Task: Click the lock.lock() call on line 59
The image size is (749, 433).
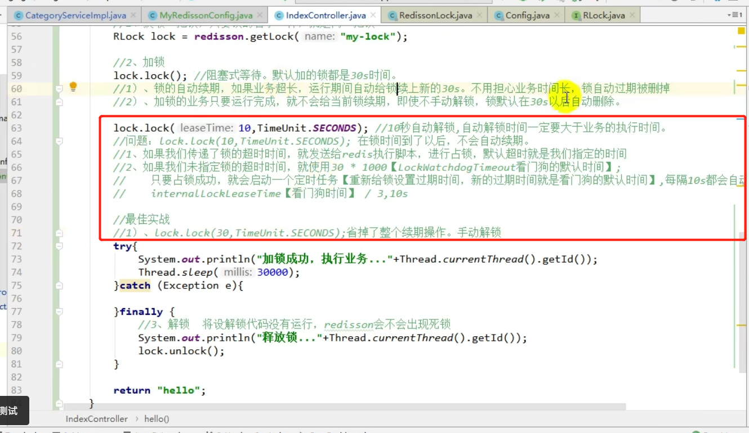Action: tap(150, 76)
